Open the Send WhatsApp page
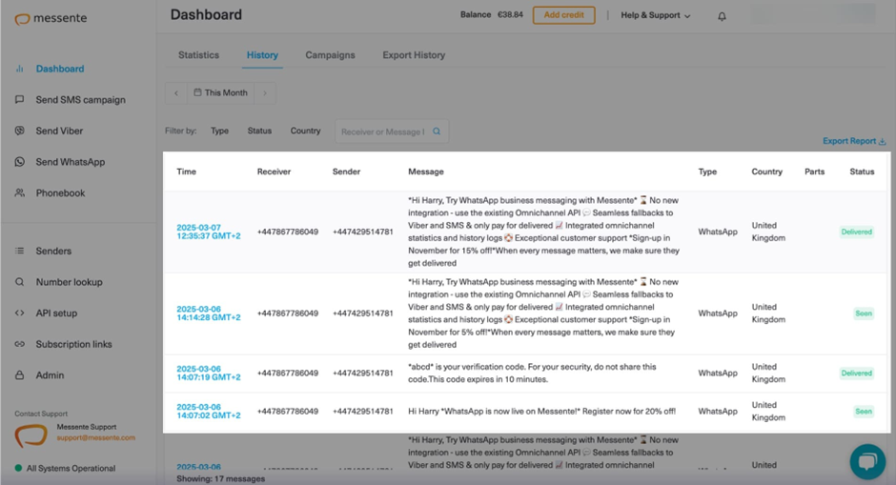The height and width of the screenshot is (485, 896). (71, 162)
